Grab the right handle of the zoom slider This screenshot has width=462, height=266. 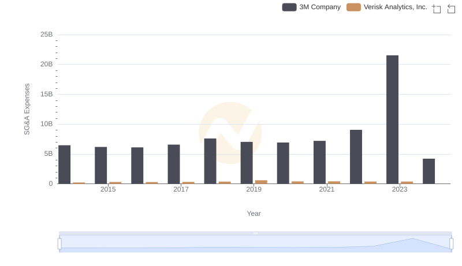(452, 244)
